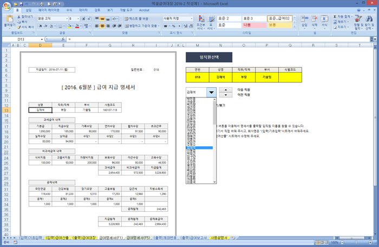Screen dimensions: 379x247
Task: Toggle underline formatting
Action: pos(51,26)
